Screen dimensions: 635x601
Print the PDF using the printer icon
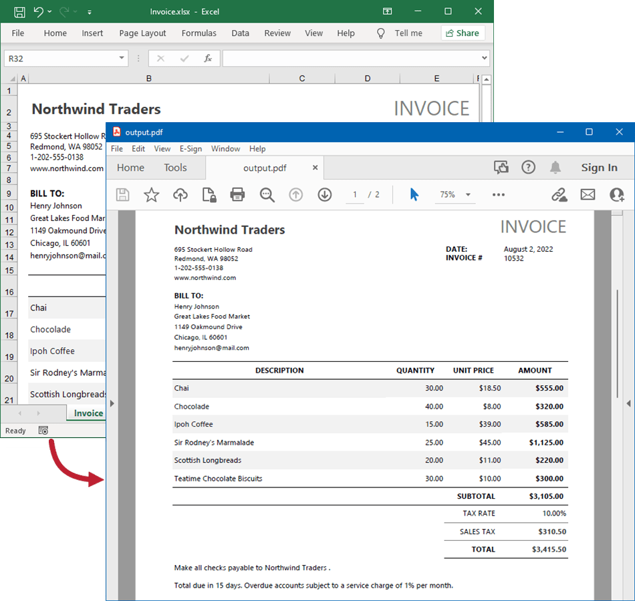(x=239, y=194)
